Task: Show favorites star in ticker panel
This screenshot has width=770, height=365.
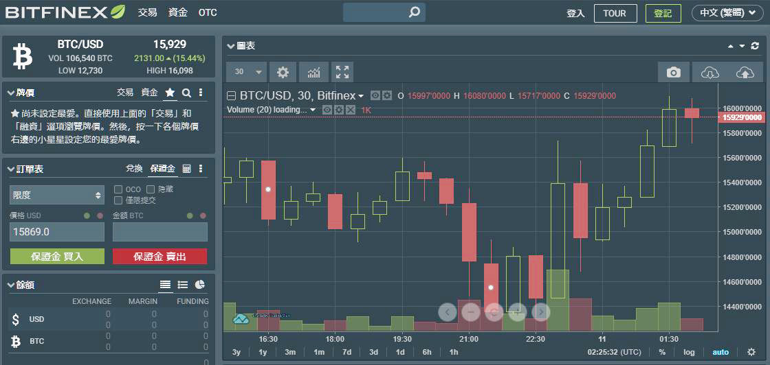Action: (x=170, y=93)
